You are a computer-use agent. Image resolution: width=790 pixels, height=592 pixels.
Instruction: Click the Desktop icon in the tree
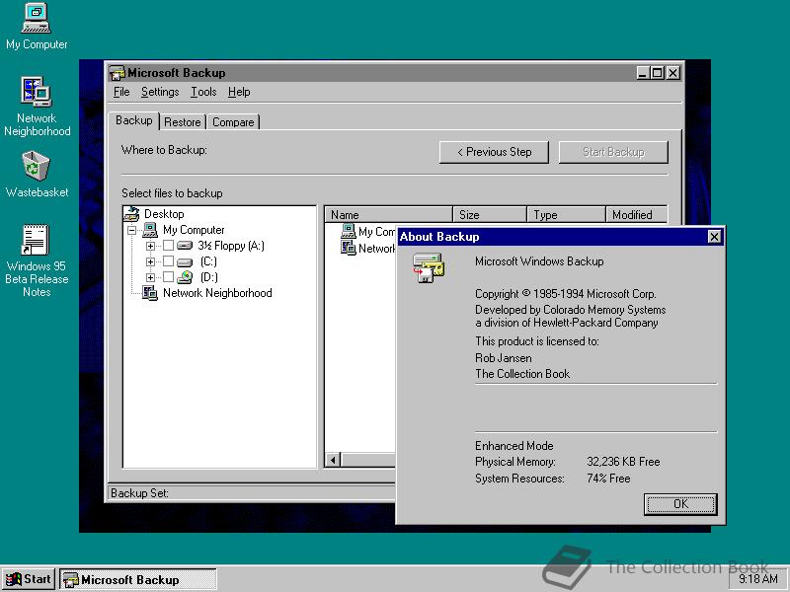click(x=131, y=213)
